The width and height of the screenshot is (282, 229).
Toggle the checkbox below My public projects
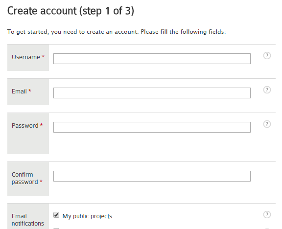(x=56, y=229)
